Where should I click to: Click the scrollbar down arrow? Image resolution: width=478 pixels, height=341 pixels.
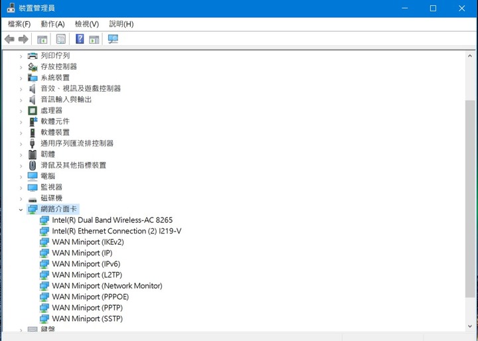(470, 326)
